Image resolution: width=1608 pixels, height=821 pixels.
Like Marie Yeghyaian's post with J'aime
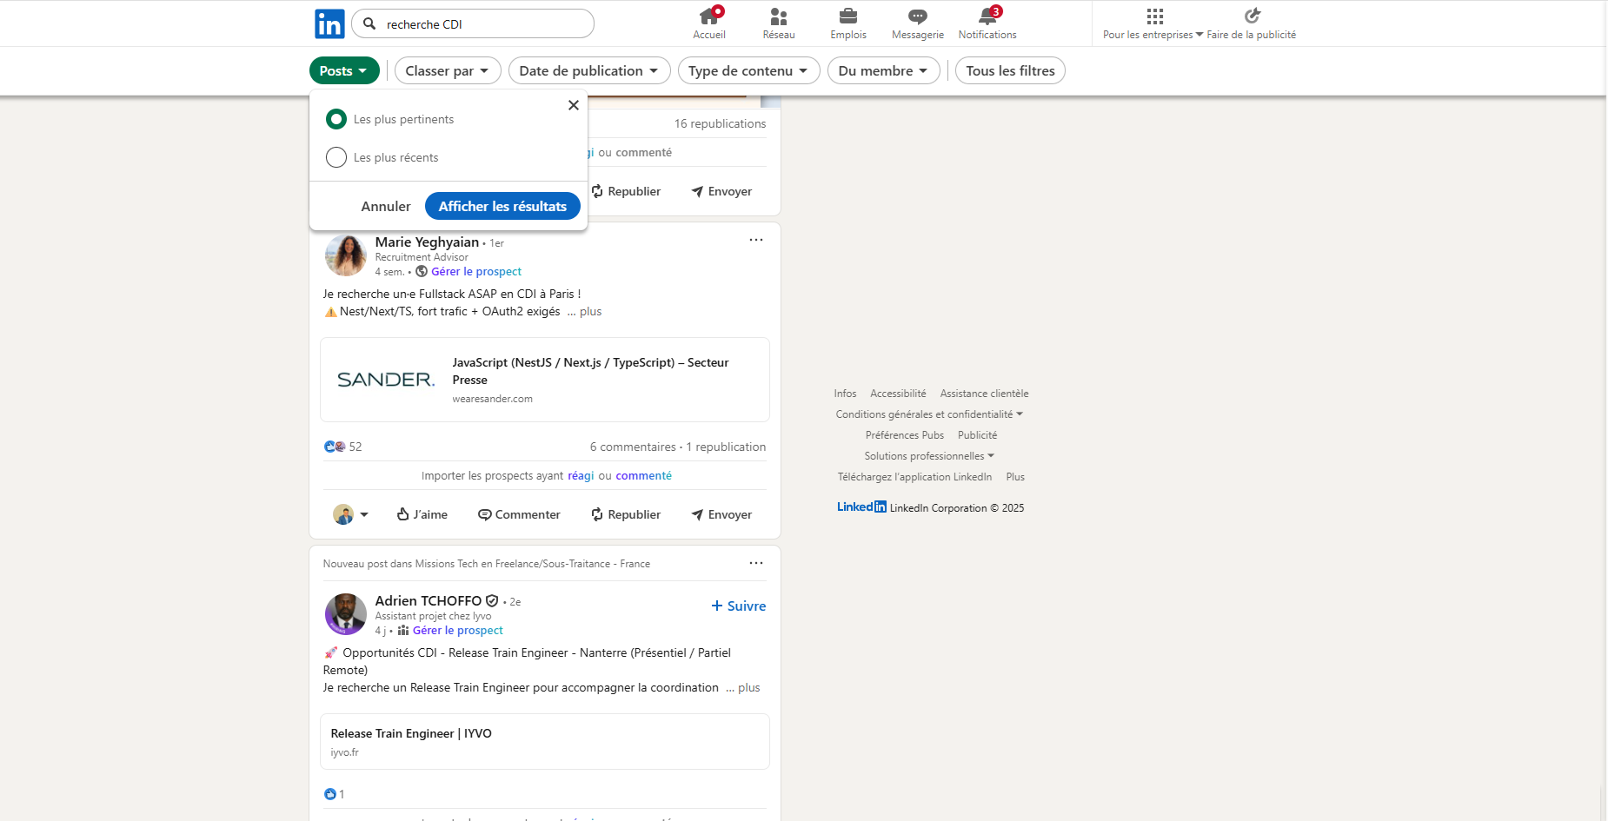pyautogui.click(x=422, y=514)
